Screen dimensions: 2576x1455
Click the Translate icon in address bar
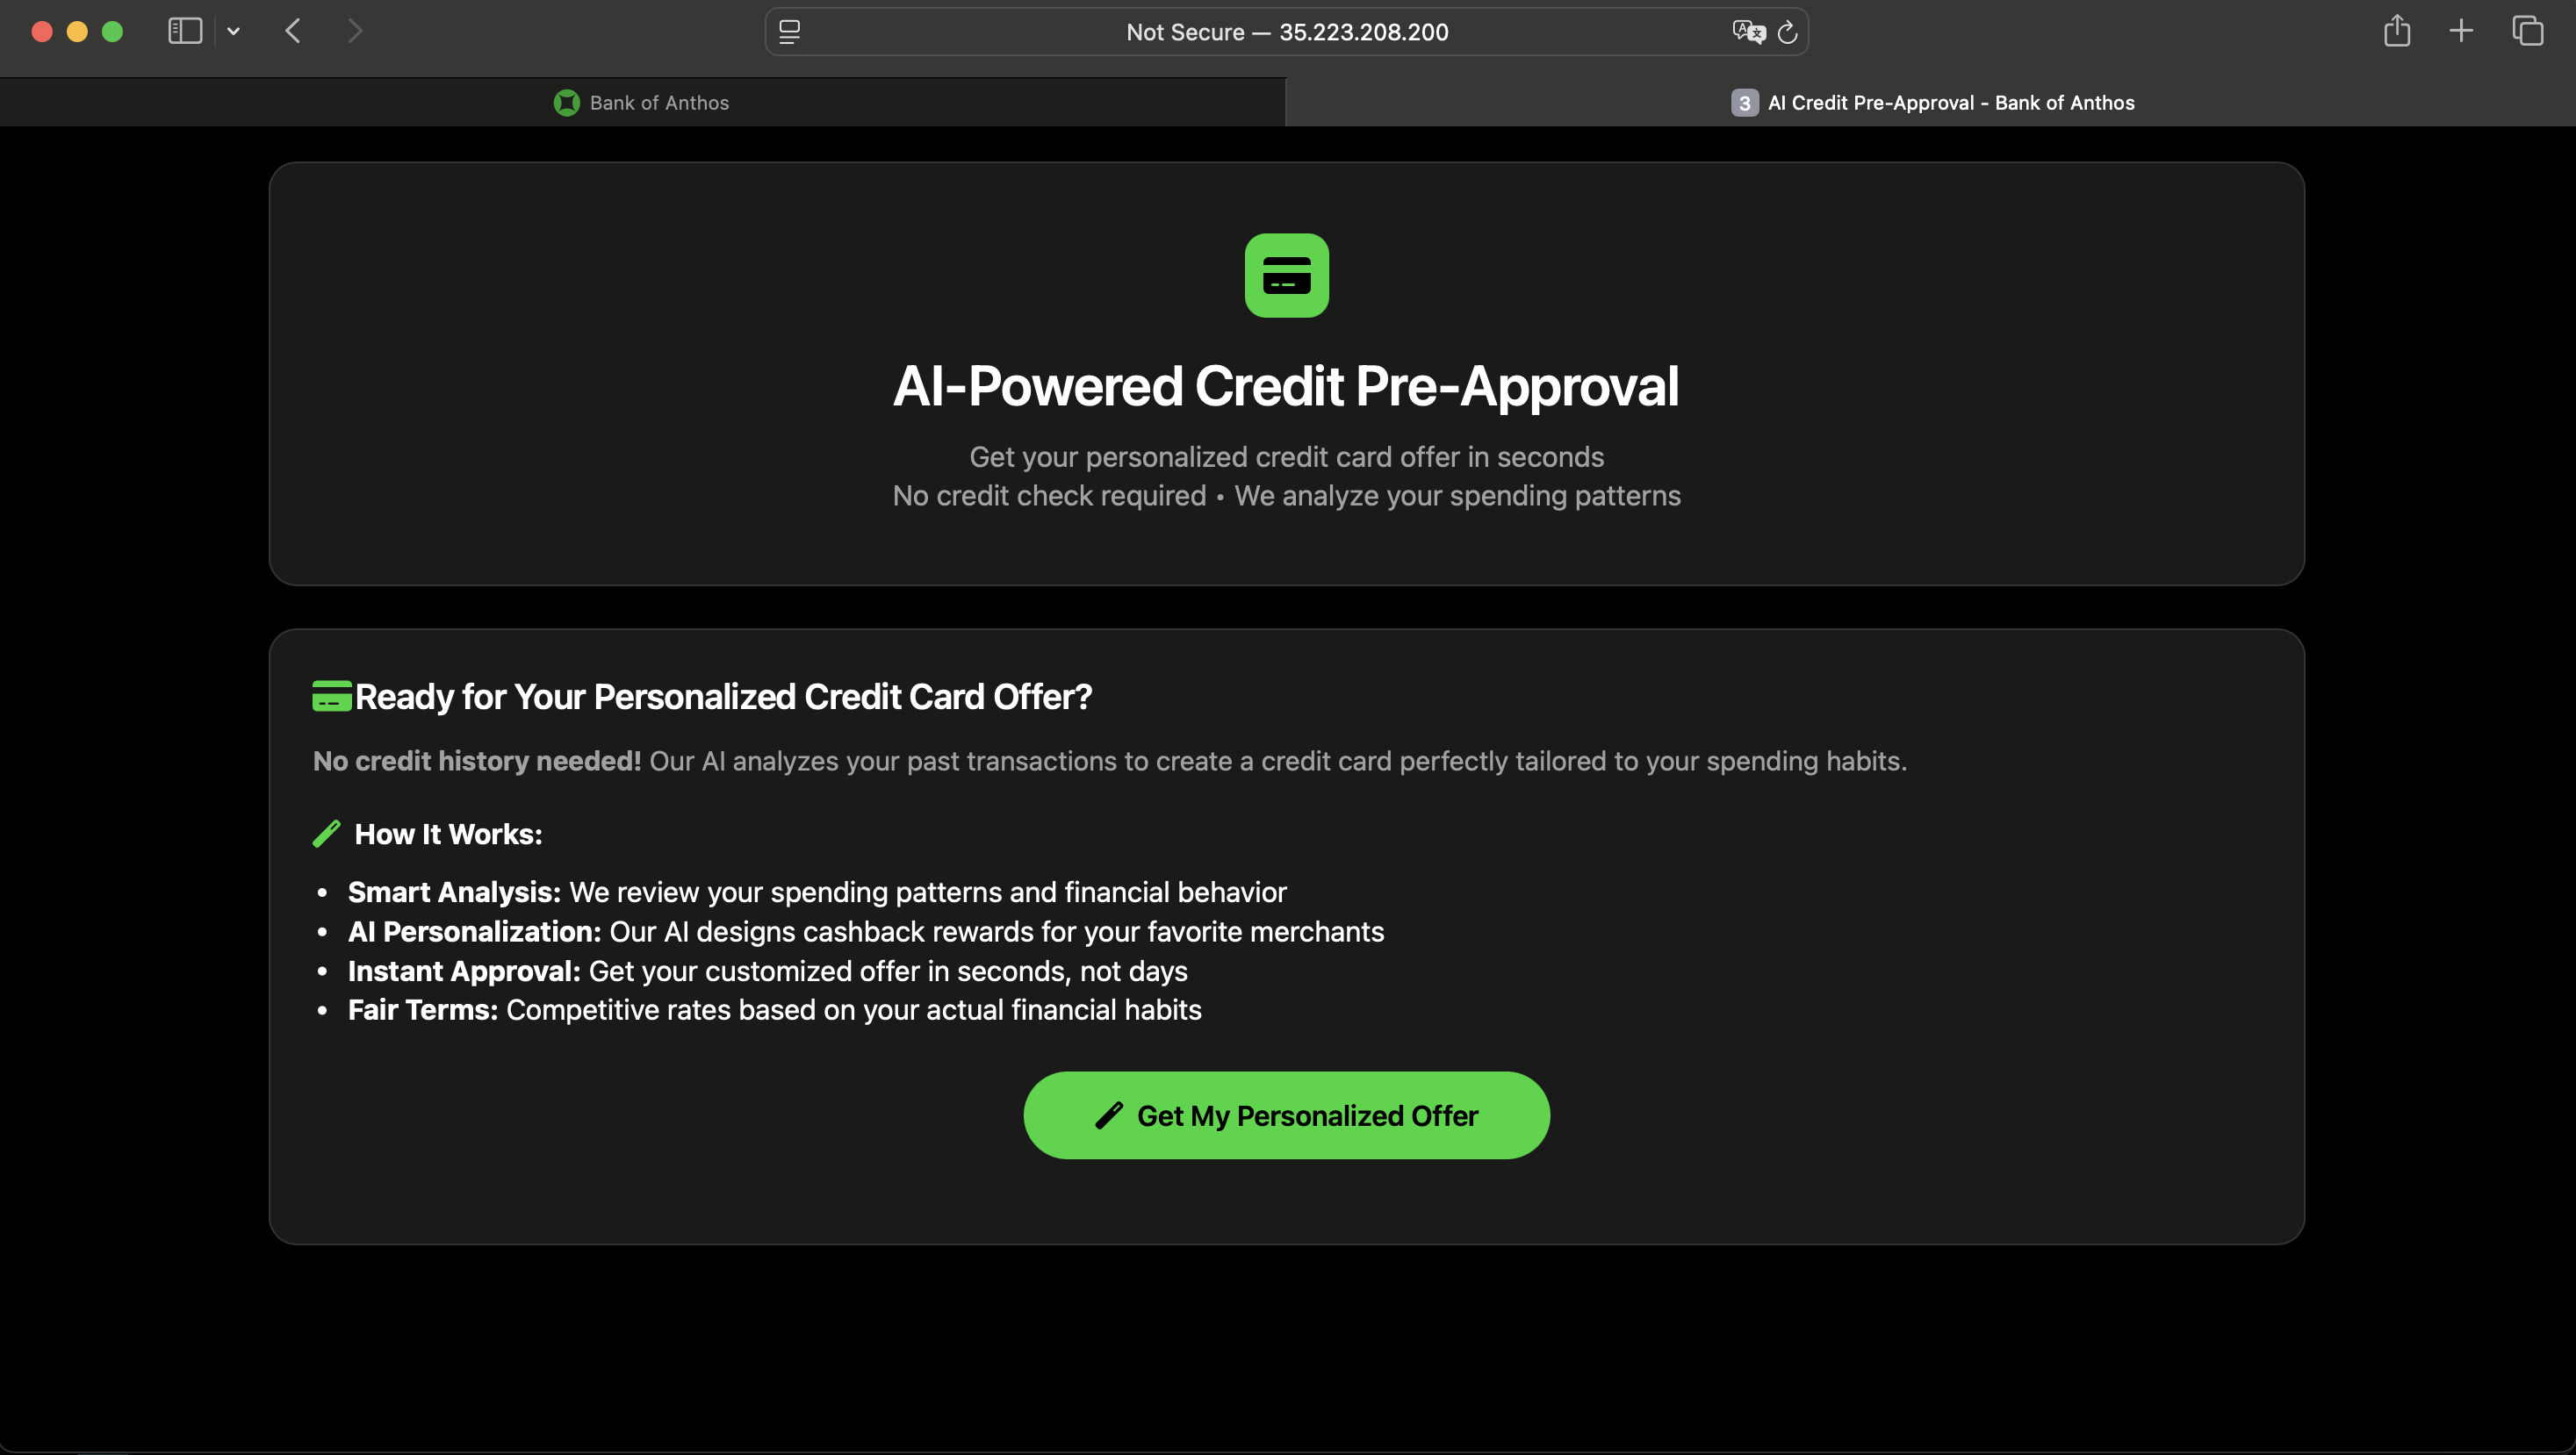tap(1748, 32)
